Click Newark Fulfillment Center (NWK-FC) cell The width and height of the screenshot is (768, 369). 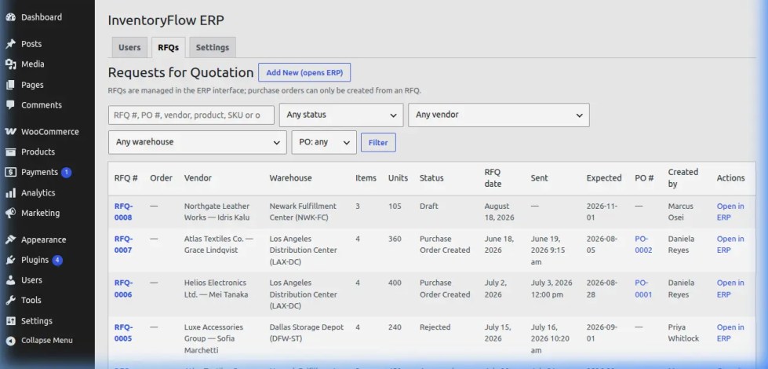pos(303,212)
